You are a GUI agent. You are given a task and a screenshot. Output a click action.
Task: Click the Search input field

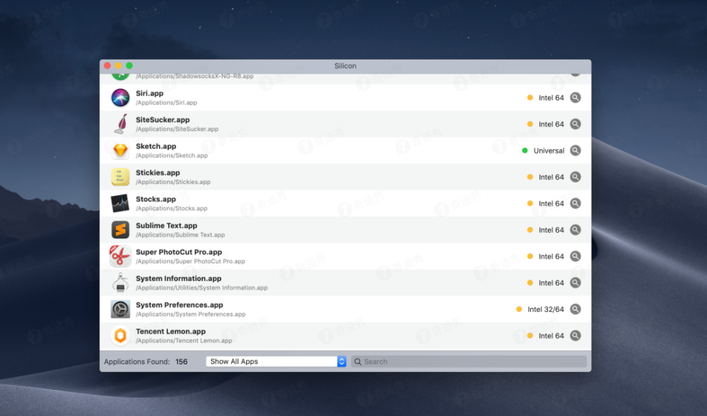pyautogui.click(x=469, y=362)
